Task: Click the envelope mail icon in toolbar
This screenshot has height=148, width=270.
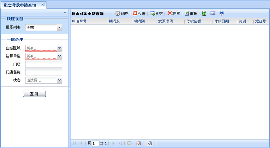Action: click(x=213, y=13)
